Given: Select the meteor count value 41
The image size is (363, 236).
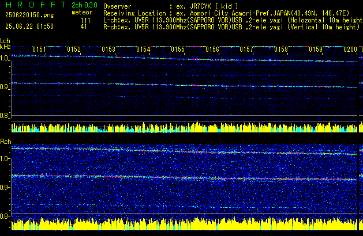Looking at the screenshot, I should tap(84, 26).
